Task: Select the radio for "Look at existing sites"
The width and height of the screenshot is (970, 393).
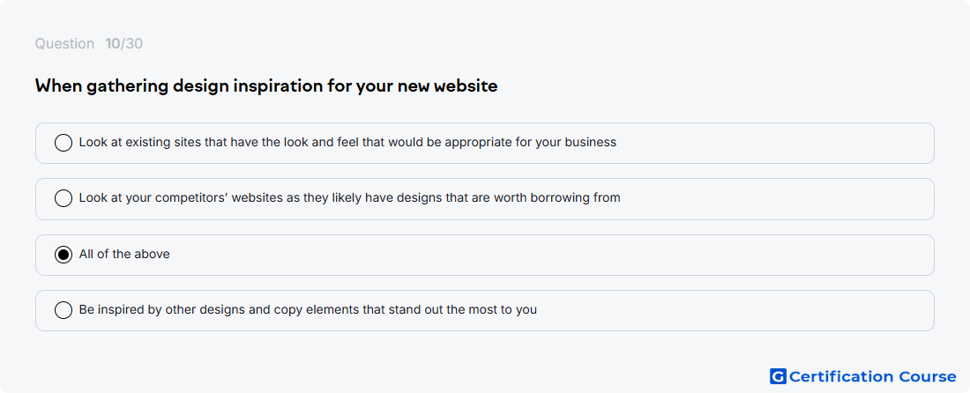Action: (x=63, y=143)
